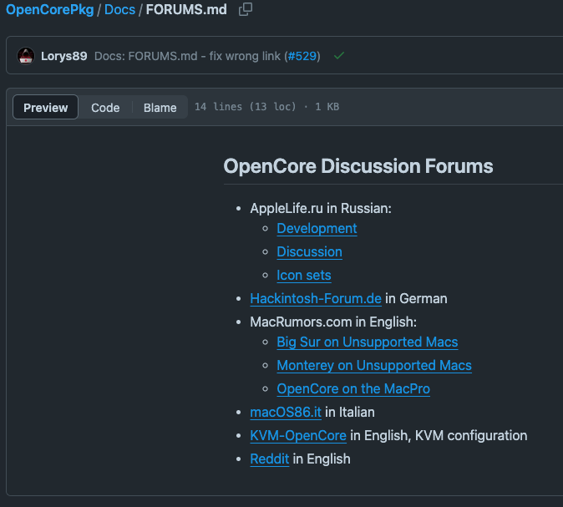This screenshot has height=507, width=563.
Task: View the green commit status checkmark
Action: [x=339, y=56]
